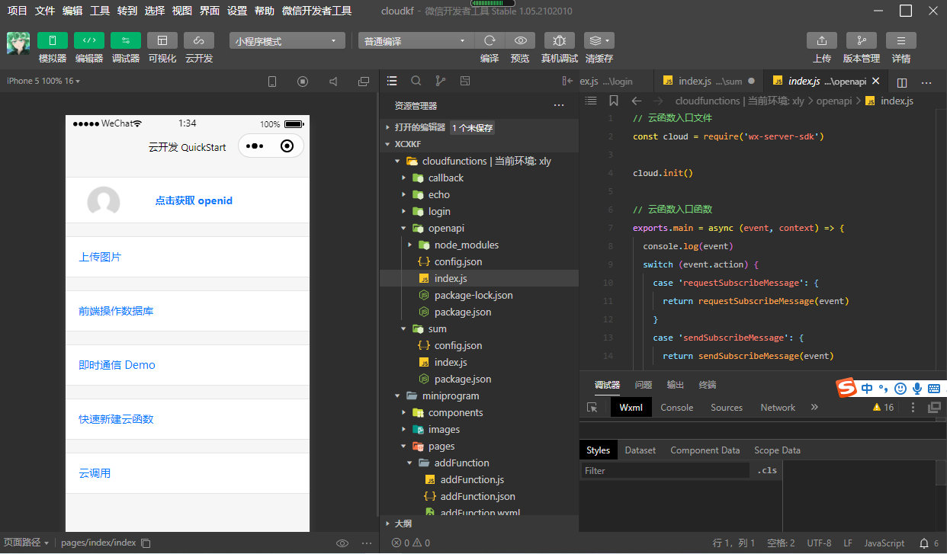This screenshot has width=947, height=554.
Task: Switch to the index.js sum tab
Action: 709,81
